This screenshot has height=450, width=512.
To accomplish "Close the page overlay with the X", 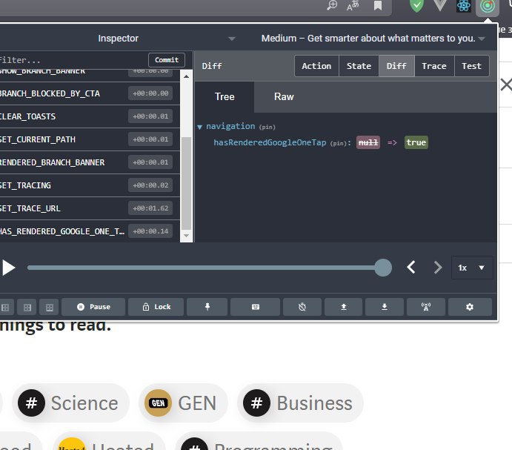I will click(x=506, y=85).
